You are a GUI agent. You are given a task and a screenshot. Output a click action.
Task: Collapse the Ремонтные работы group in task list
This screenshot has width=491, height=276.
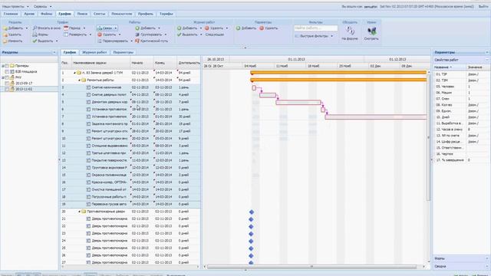79,80
